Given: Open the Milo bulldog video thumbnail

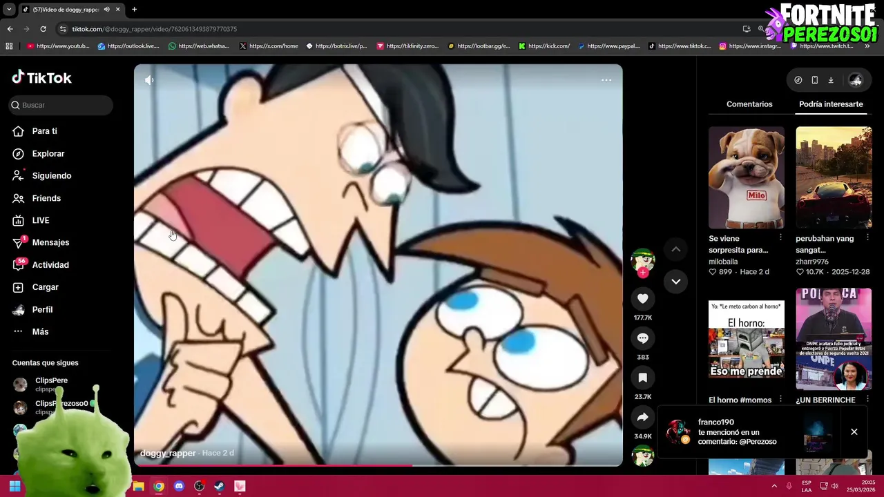Looking at the screenshot, I should point(747,177).
